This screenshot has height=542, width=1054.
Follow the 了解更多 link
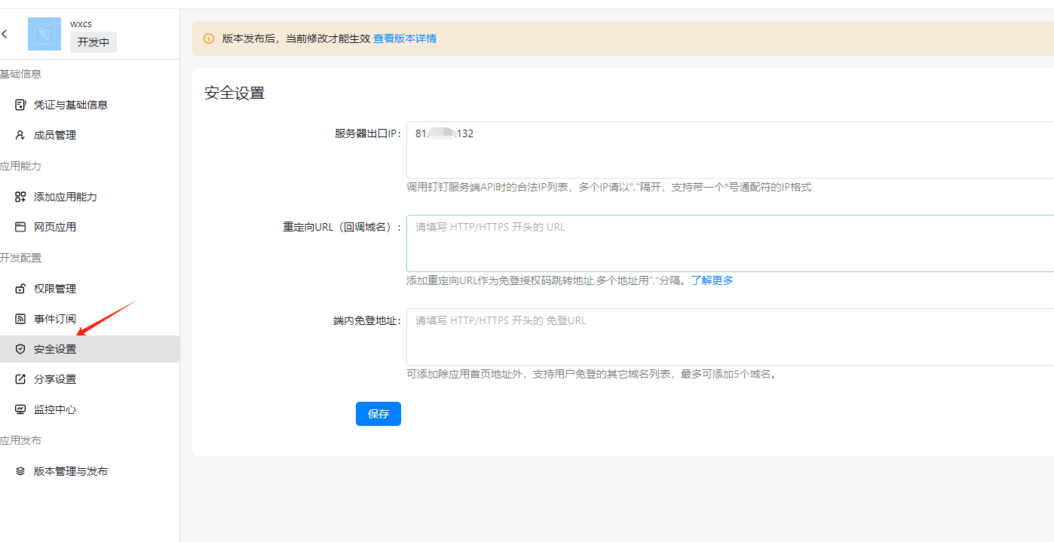coord(712,280)
